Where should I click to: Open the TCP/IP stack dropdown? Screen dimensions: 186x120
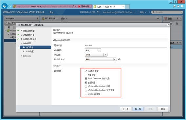point(115,60)
